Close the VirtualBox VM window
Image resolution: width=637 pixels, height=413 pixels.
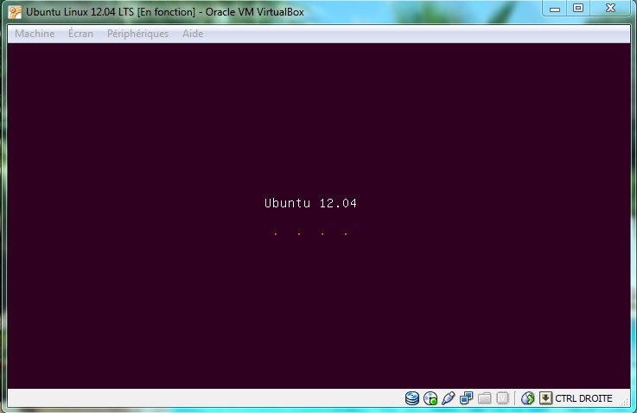tap(610, 9)
